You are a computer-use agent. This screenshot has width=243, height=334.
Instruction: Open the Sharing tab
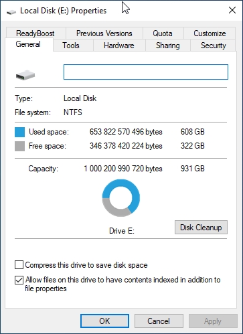168,46
